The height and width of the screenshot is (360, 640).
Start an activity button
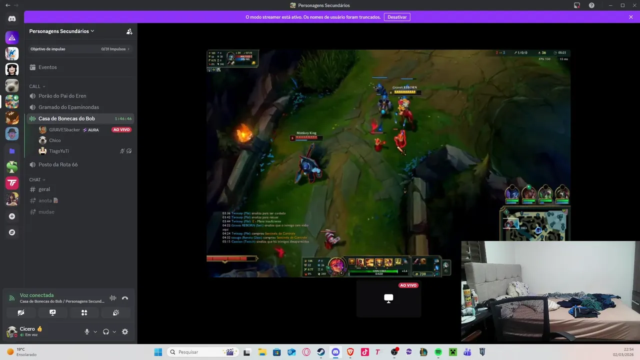coord(84,312)
